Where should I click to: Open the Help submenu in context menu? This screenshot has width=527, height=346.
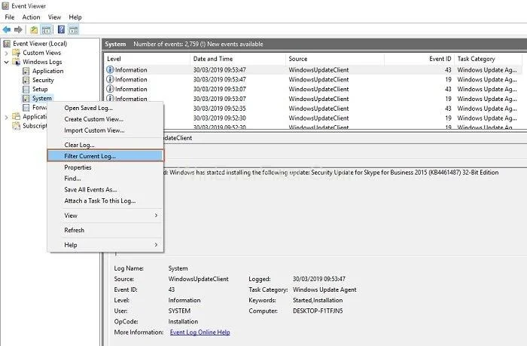point(105,245)
